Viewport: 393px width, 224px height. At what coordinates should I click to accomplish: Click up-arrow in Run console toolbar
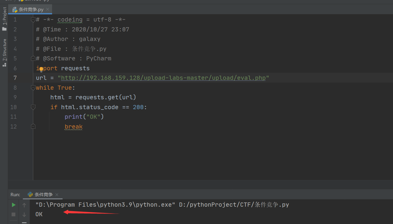pyautogui.click(x=24, y=205)
